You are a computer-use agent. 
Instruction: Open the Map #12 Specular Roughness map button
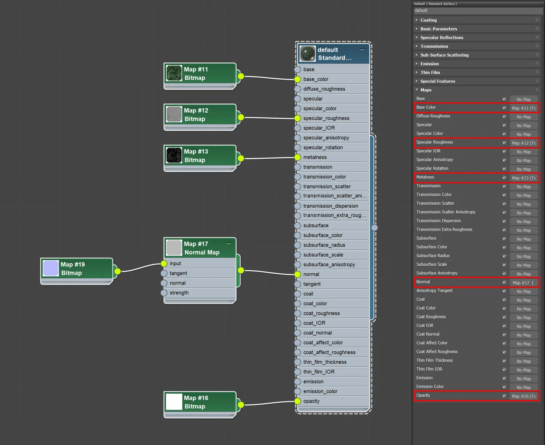click(x=524, y=143)
